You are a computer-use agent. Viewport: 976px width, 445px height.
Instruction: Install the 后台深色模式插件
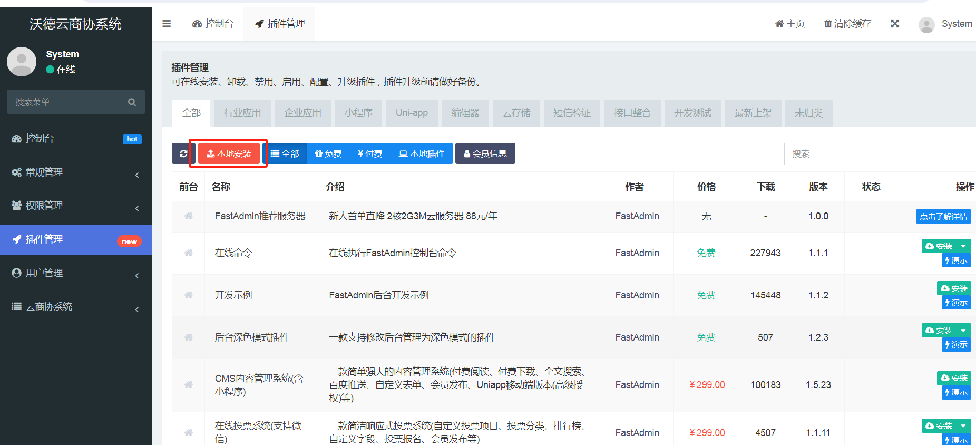pos(939,331)
